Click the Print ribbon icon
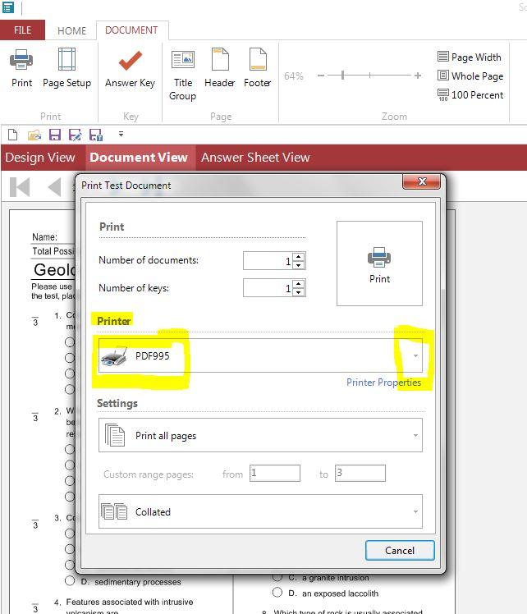Screen dimensions: 527x614 21,67
